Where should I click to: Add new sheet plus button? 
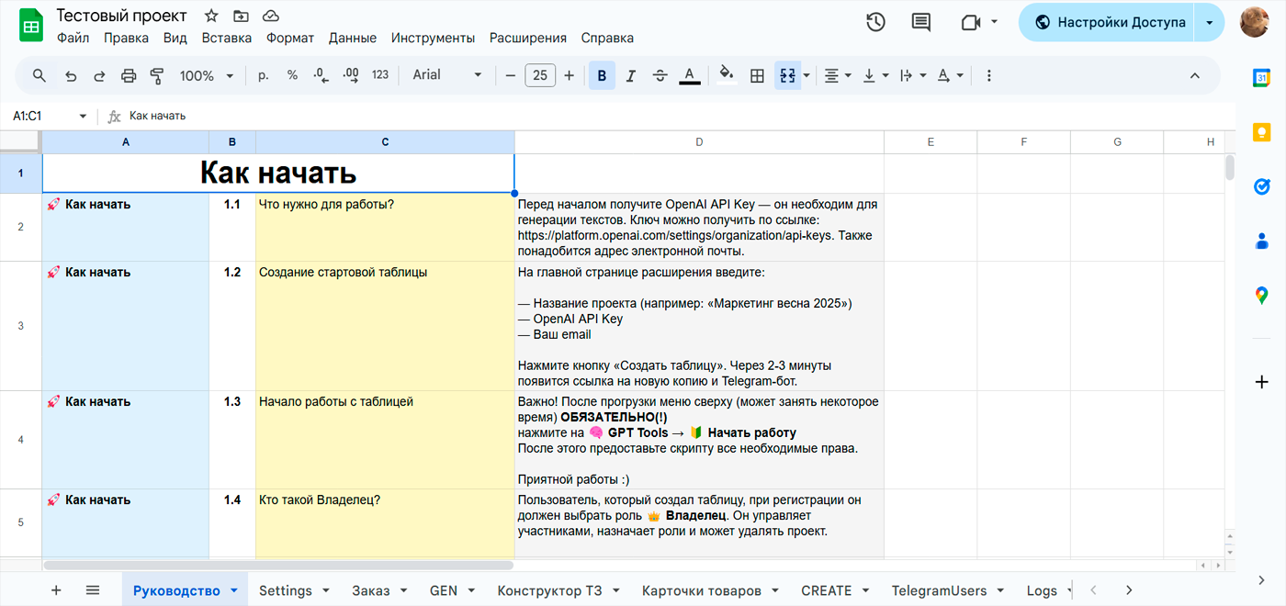[x=56, y=590]
